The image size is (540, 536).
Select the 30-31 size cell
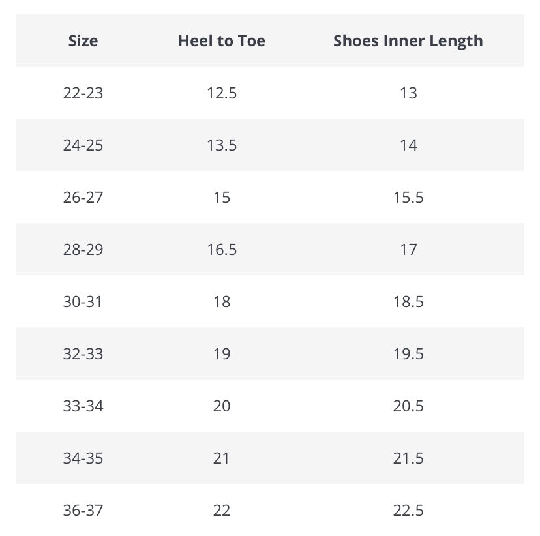(83, 302)
